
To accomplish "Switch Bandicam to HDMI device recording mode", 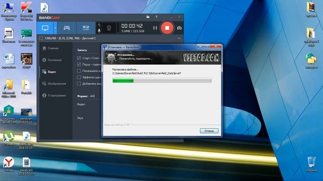I will [86, 28].
